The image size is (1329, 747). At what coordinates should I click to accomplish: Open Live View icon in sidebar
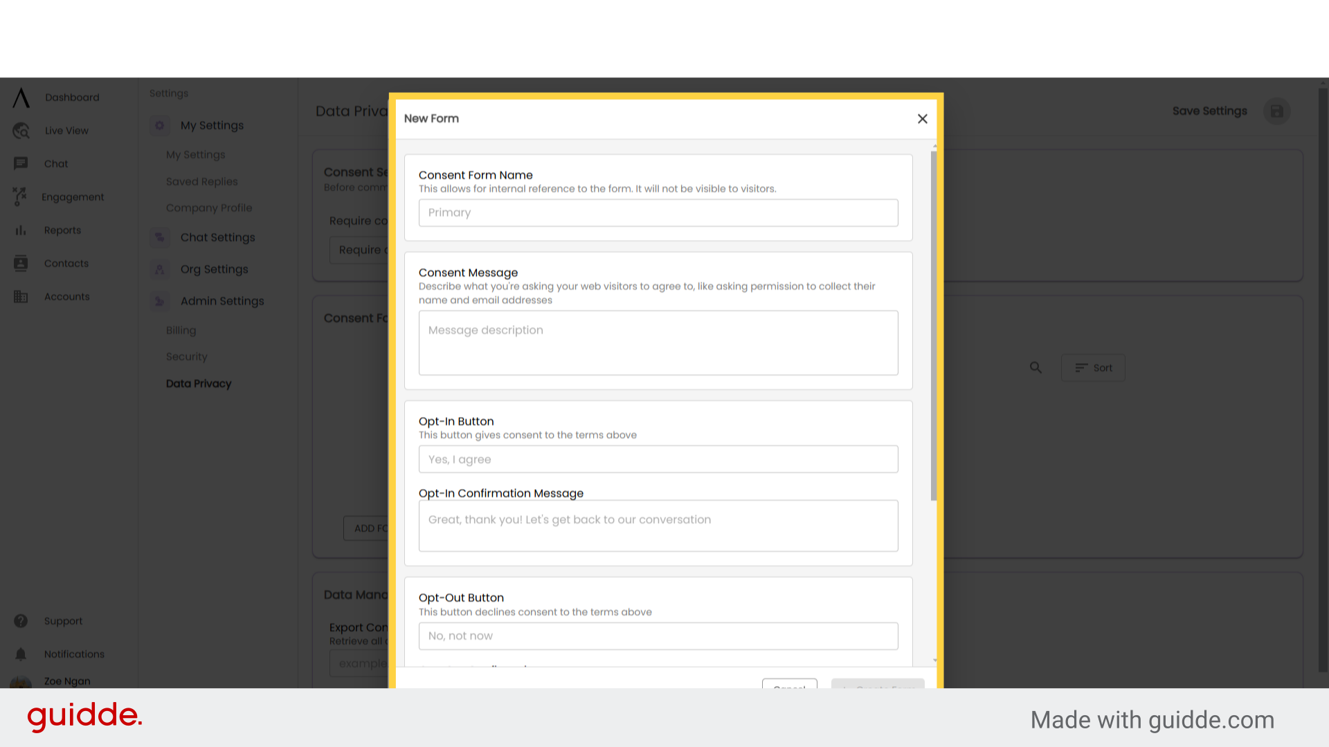click(21, 131)
